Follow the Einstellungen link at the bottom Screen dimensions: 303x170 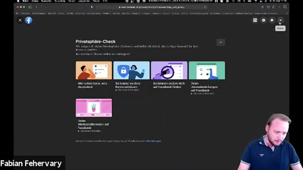pos(153,141)
